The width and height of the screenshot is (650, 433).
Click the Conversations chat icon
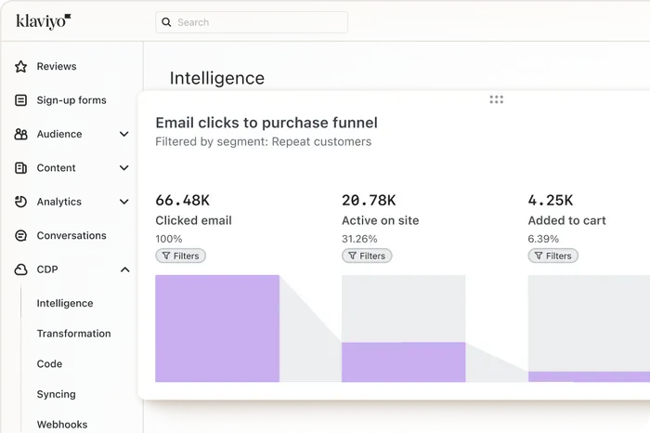coord(21,236)
